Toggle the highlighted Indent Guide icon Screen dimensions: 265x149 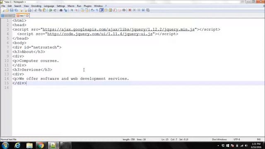click(x=101, y=10)
